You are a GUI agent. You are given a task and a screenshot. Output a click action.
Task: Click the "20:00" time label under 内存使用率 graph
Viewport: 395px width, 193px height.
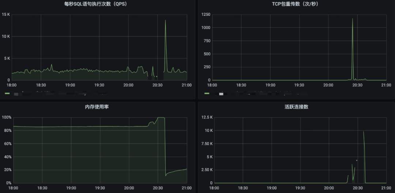(129, 188)
